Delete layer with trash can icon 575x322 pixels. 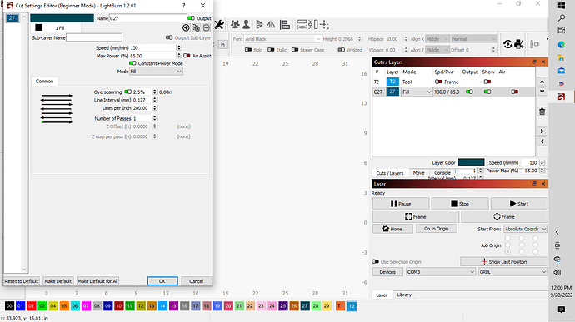(x=542, y=111)
